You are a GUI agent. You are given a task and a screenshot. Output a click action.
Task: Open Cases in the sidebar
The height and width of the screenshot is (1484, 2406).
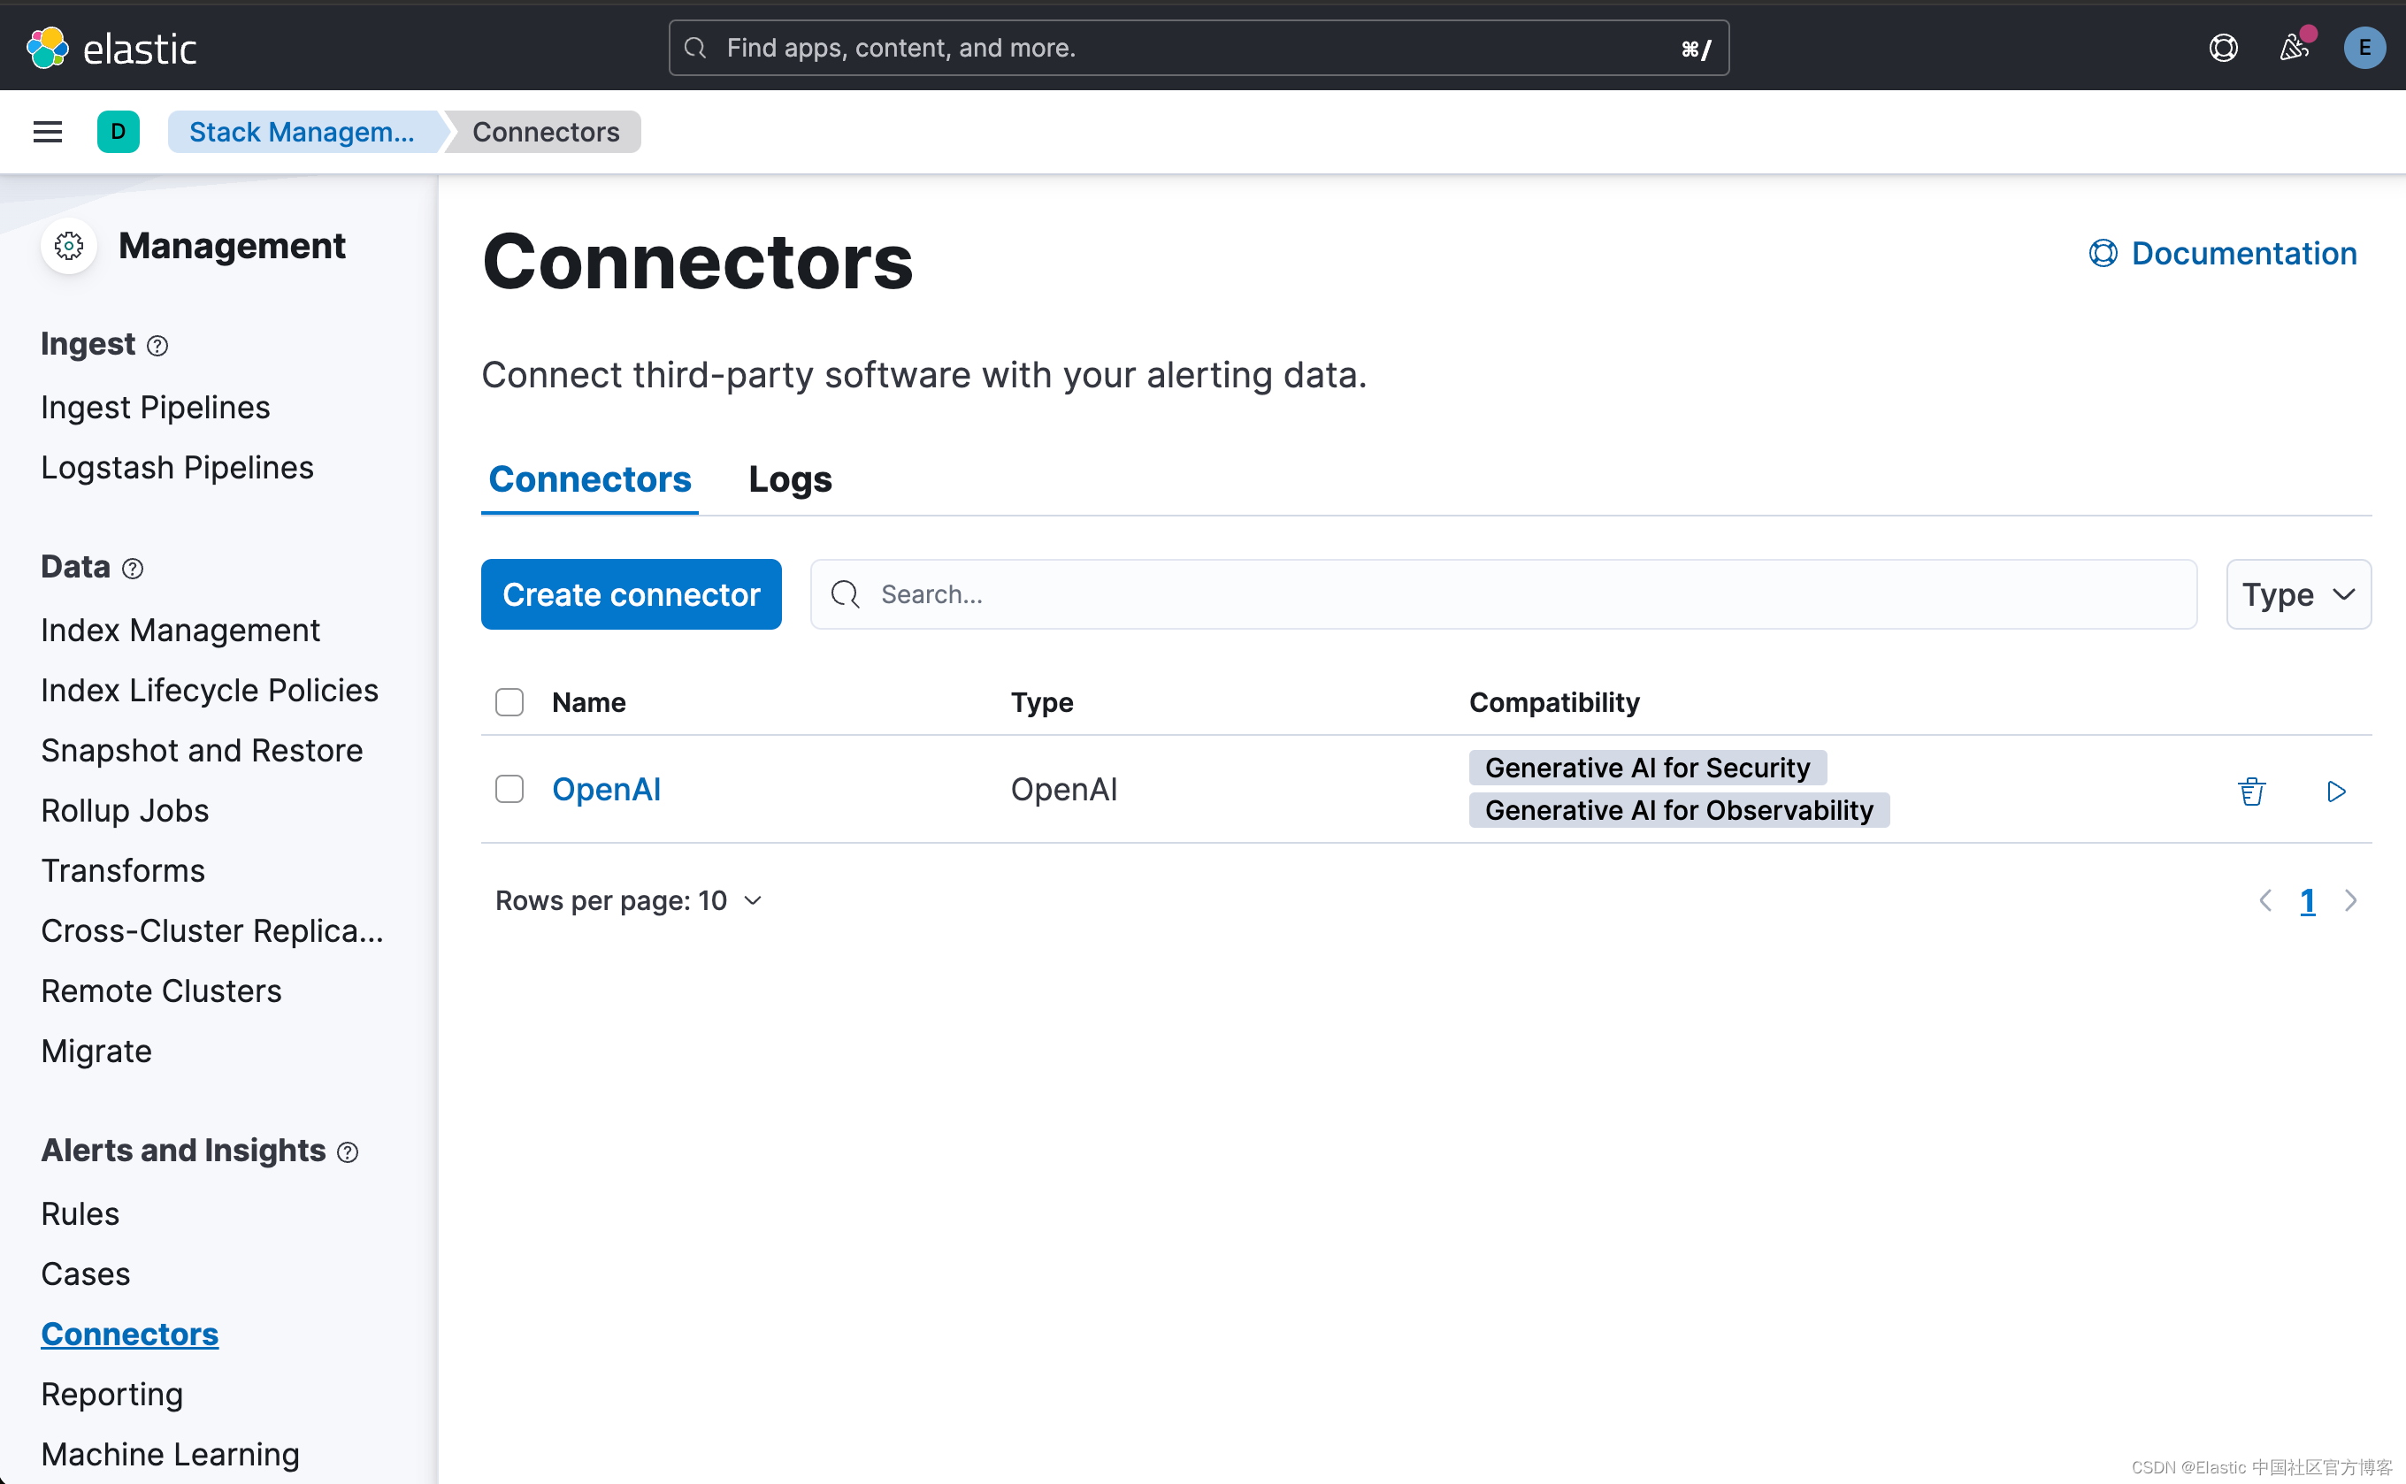[x=86, y=1274]
